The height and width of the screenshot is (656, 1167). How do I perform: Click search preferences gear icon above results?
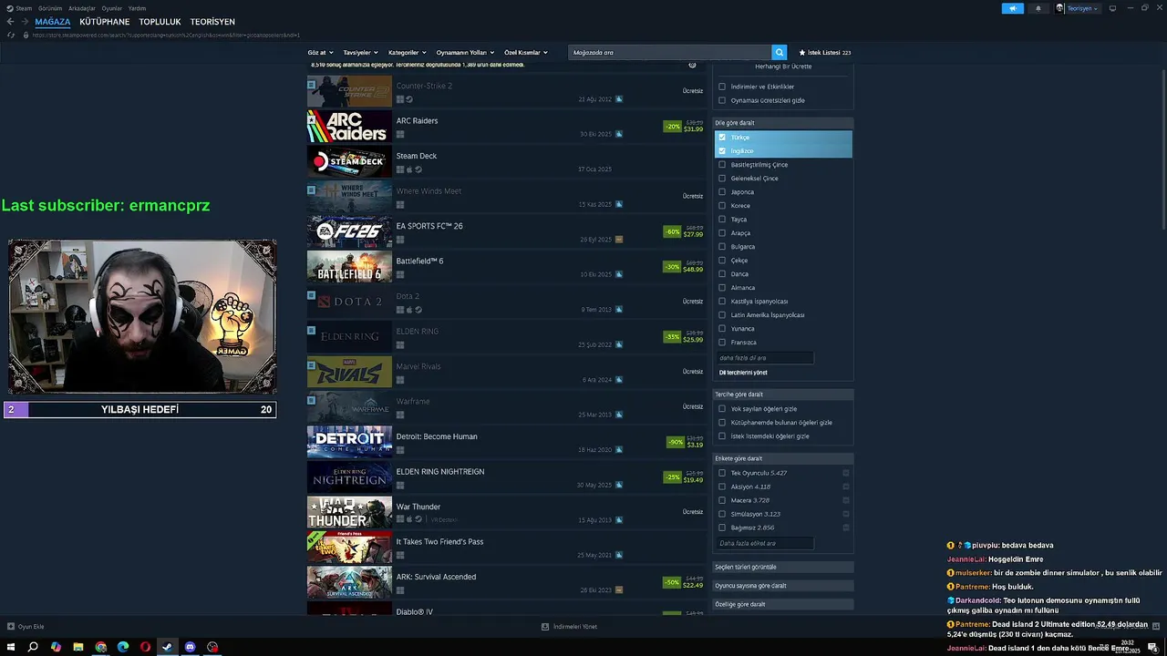pyautogui.click(x=692, y=65)
